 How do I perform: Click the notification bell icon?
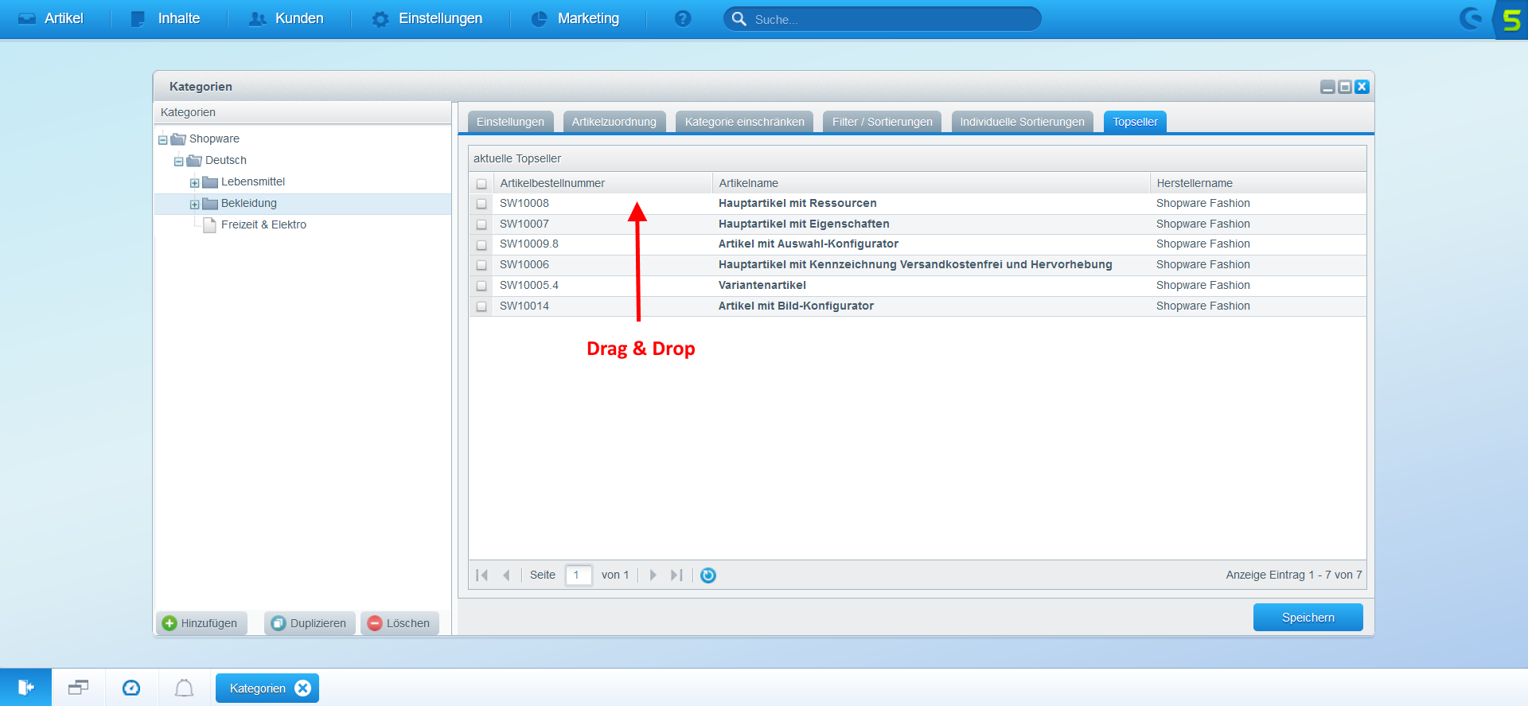coord(184,688)
